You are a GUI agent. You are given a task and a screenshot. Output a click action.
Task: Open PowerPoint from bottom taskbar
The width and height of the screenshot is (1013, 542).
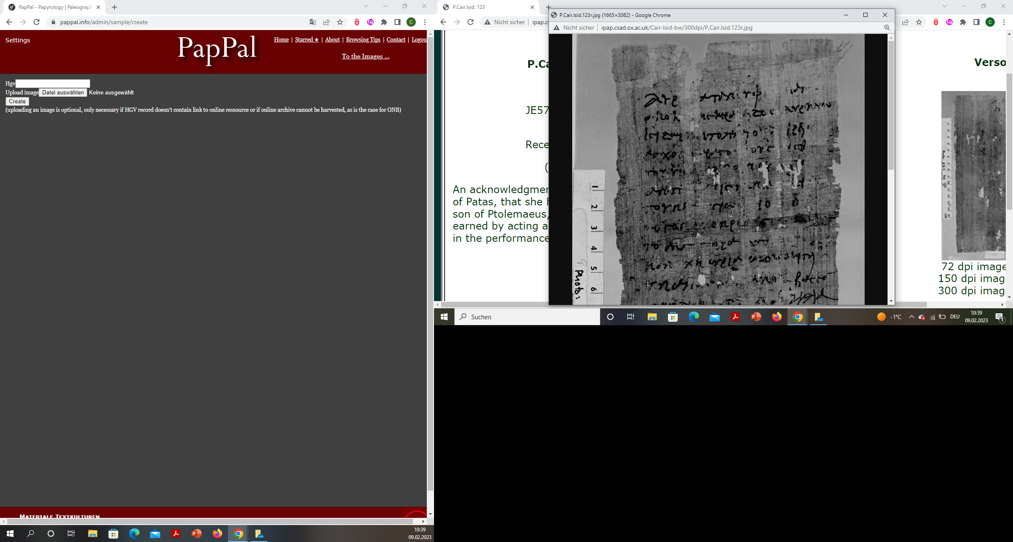tap(197, 534)
